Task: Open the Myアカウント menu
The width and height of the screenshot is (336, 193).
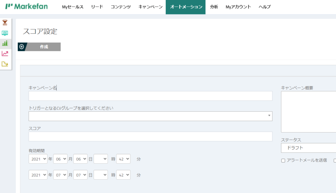Action: 238,7
